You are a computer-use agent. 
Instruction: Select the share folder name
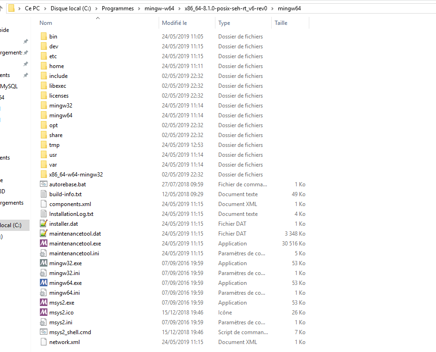tap(56, 135)
